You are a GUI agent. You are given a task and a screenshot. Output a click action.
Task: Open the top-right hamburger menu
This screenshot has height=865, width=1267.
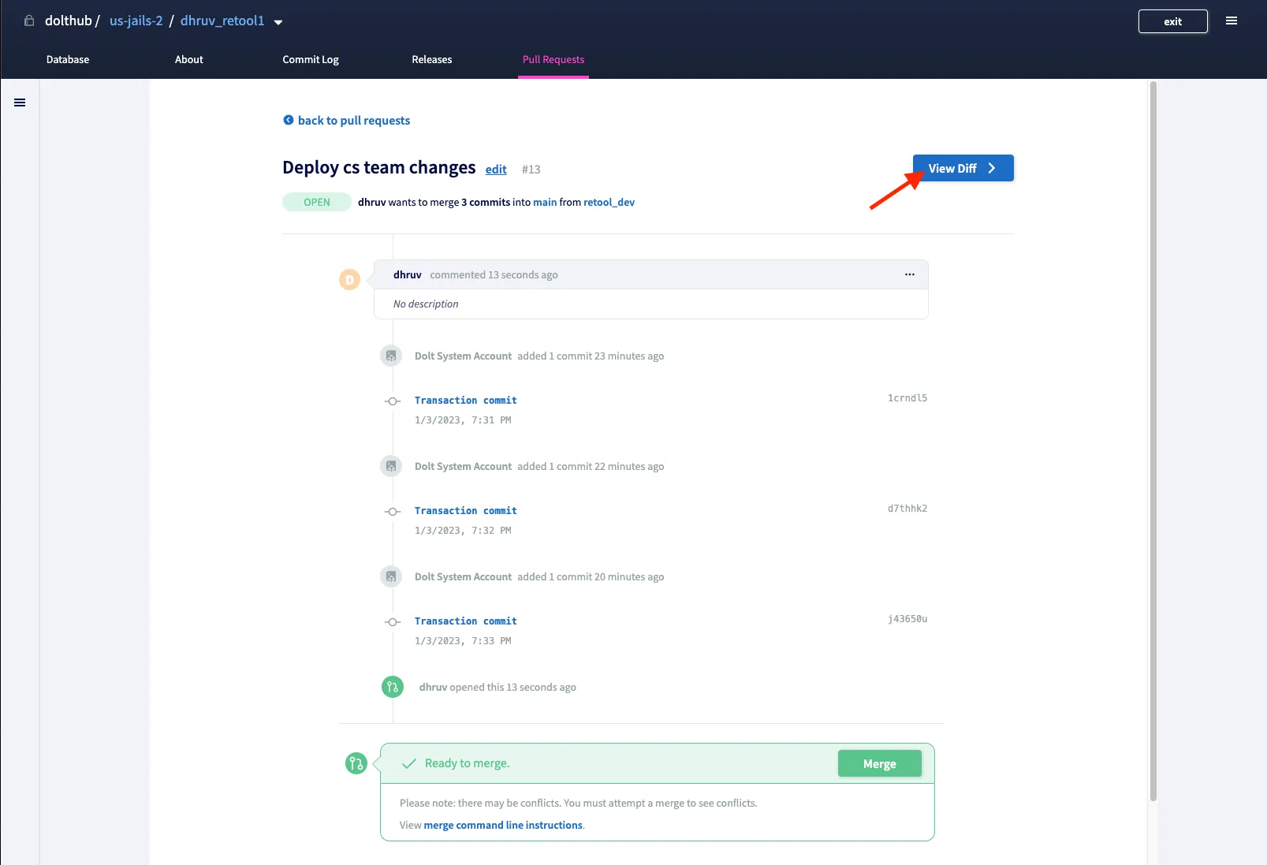[1231, 21]
